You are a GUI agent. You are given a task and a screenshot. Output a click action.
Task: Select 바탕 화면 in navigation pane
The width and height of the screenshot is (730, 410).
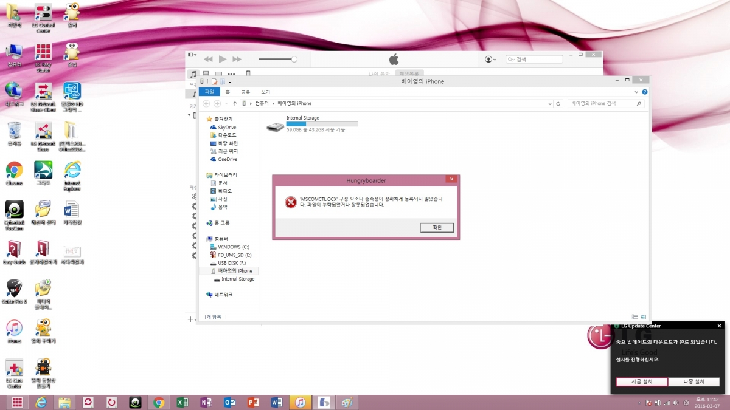(x=224, y=143)
